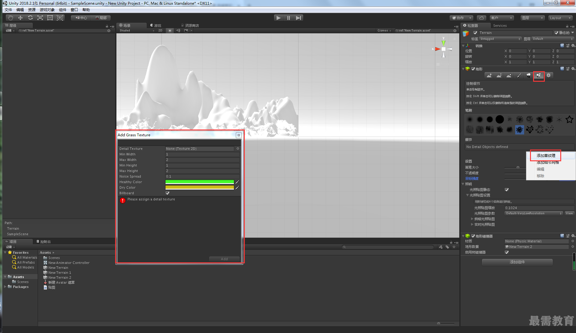Select Raise/Lower Terrain tool

[489, 75]
